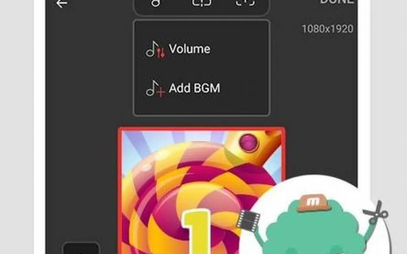Tap the DONE button

pyautogui.click(x=337, y=1)
